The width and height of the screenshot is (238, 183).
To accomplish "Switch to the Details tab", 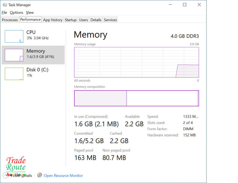I will (96, 20).
